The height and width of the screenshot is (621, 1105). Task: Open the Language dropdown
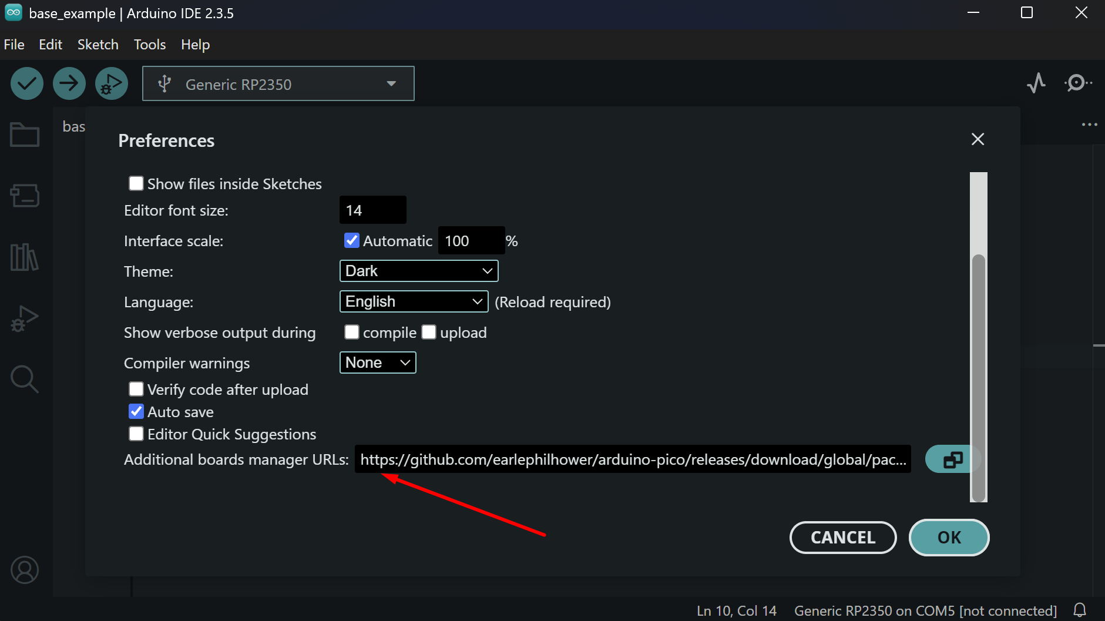[x=414, y=301]
